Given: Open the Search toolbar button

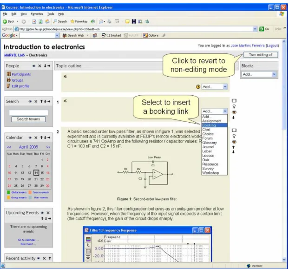Looking at the screenshot, I should [x=60, y=21].
